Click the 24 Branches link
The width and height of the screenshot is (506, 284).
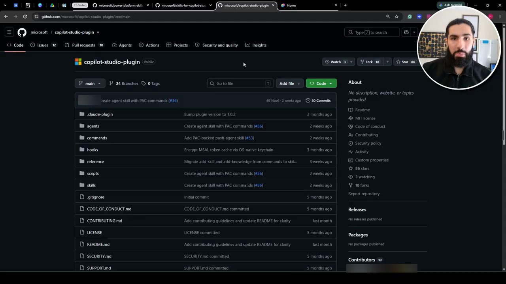[124, 84]
